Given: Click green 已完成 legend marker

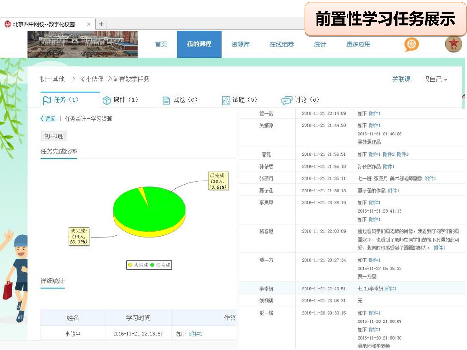Looking at the screenshot, I should (152, 265).
